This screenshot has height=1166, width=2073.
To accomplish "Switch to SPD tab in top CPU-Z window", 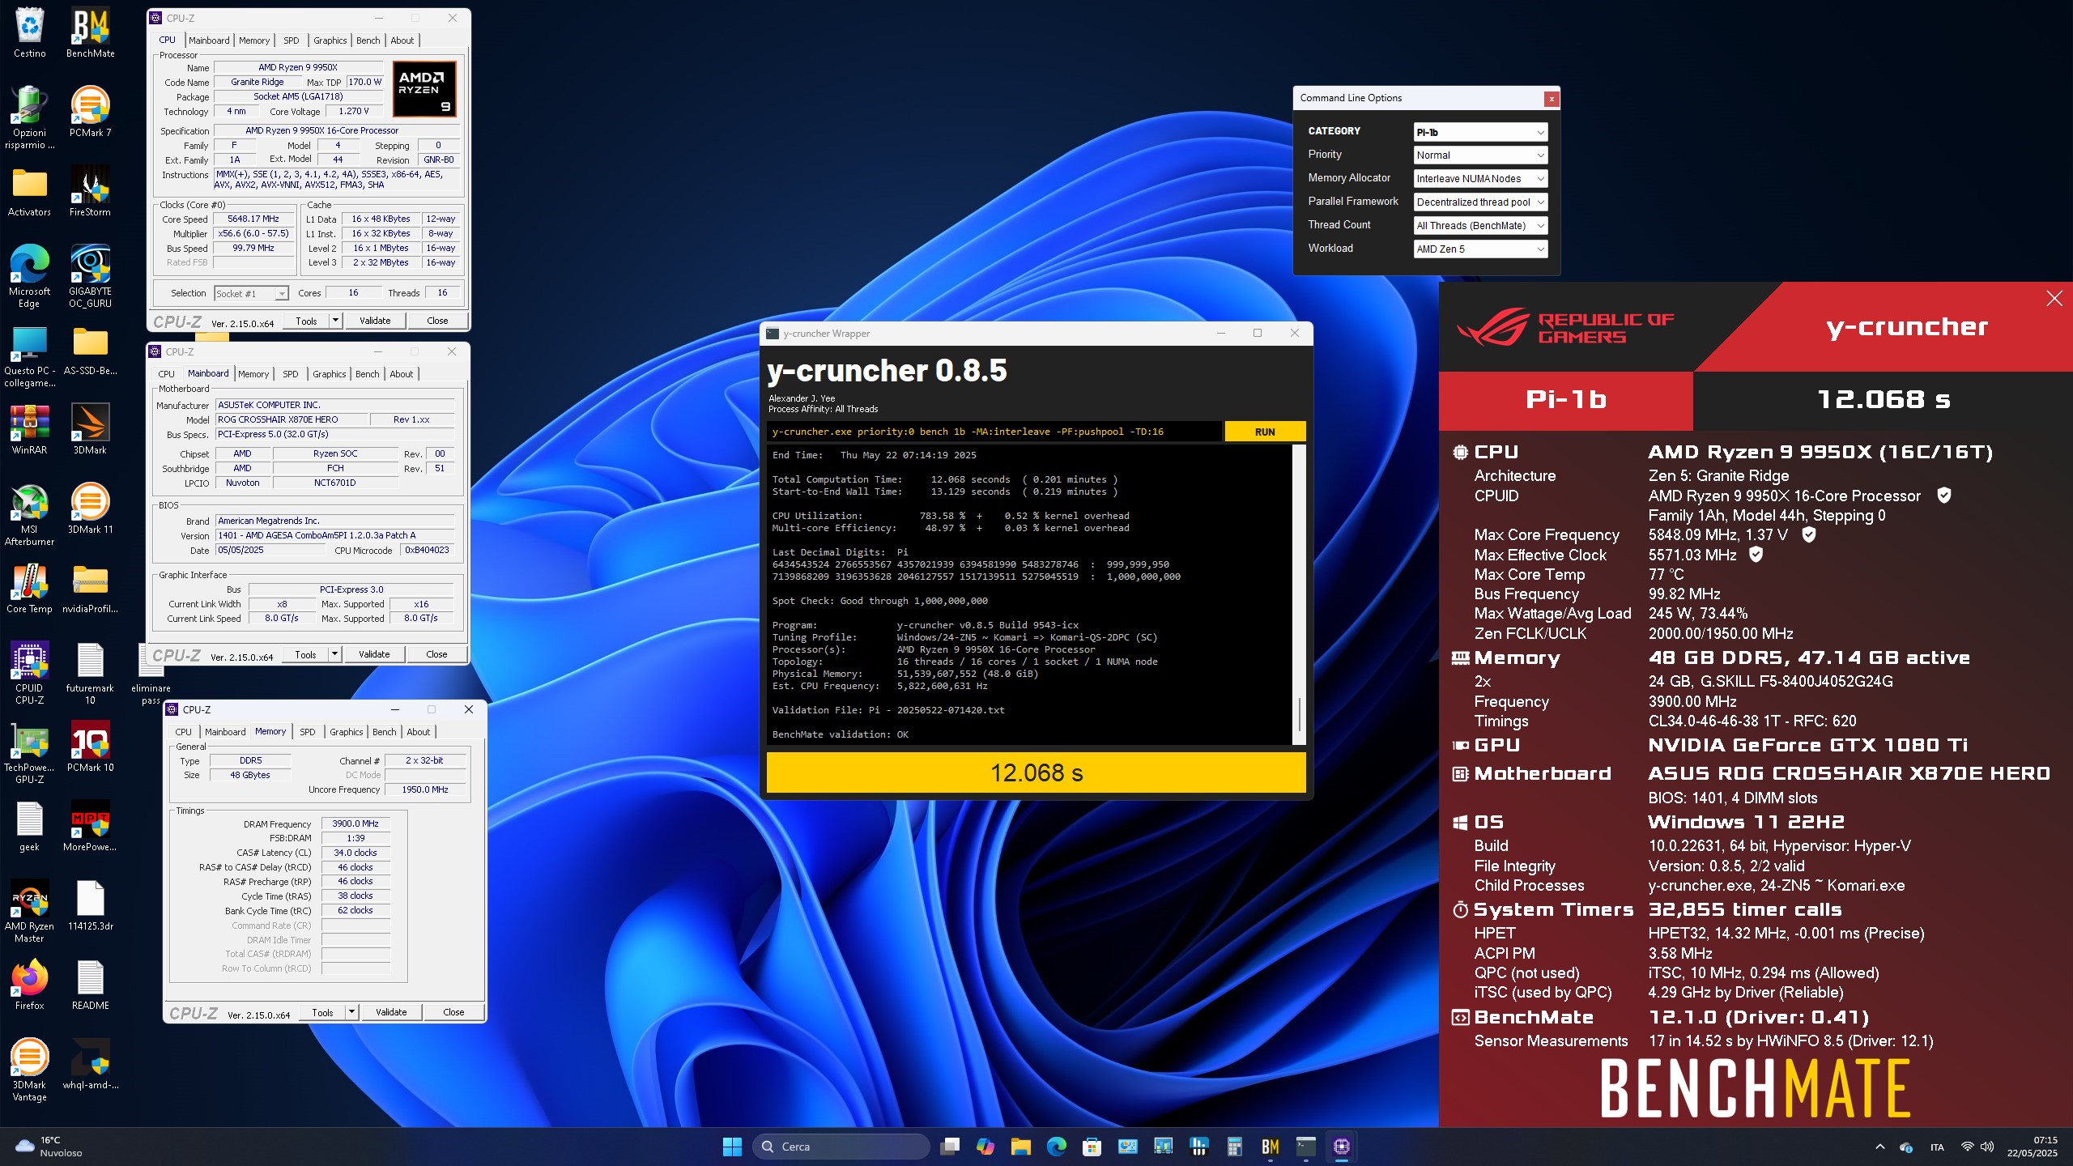I will [292, 40].
